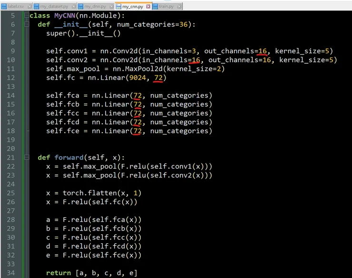Viewport: 352px width, 278px height.
Task: Place cursor on 'return' keyword
Action: [59, 273]
